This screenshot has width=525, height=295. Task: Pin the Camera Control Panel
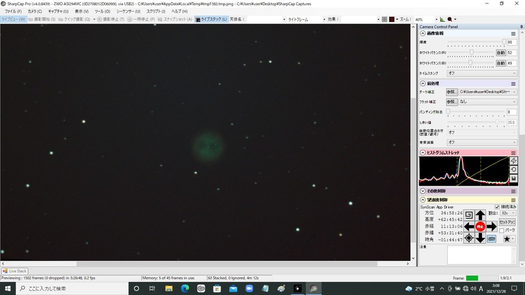pyautogui.click(x=521, y=27)
